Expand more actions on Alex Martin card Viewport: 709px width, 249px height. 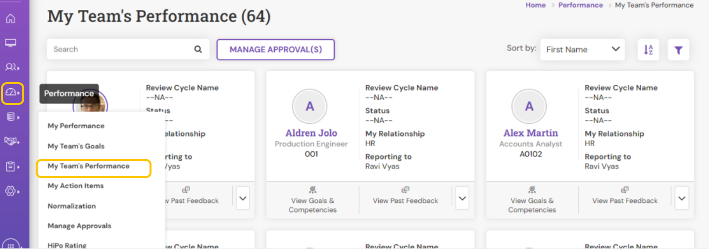682,198
